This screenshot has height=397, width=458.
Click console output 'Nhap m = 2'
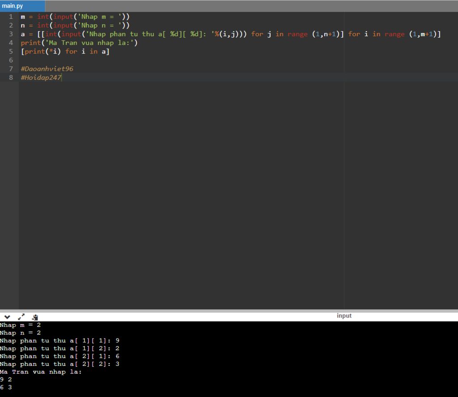point(20,325)
